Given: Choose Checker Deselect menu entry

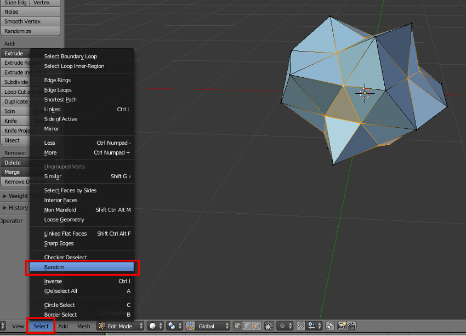Looking at the screenshot, I should [66, 258].
